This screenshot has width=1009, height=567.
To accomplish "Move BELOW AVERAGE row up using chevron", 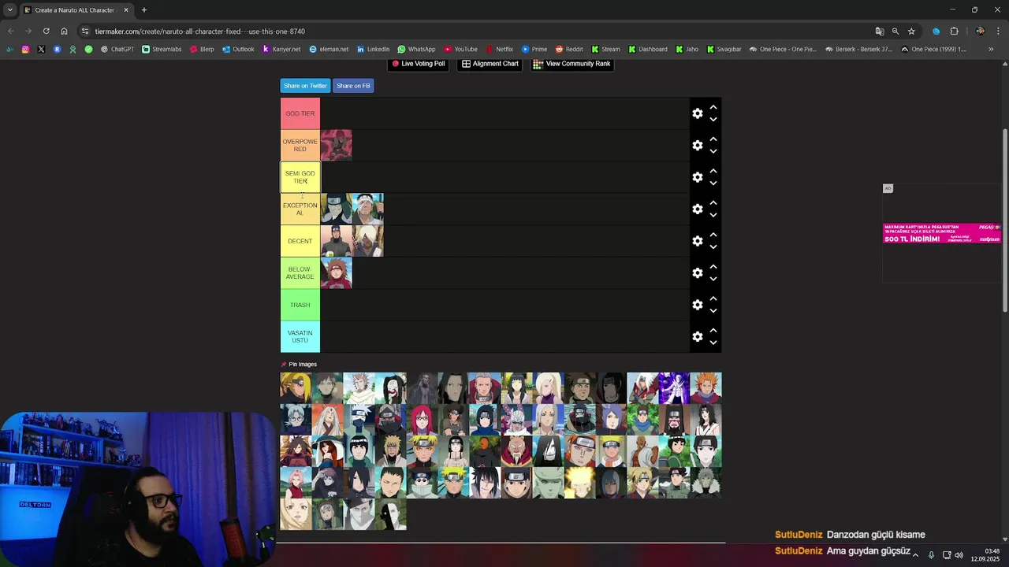I will click(x=713, y=267).
